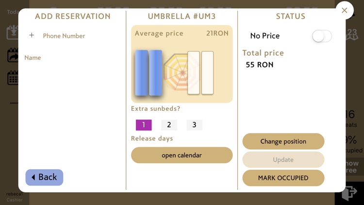Choose 1 extra sunbed

point(144,125)
